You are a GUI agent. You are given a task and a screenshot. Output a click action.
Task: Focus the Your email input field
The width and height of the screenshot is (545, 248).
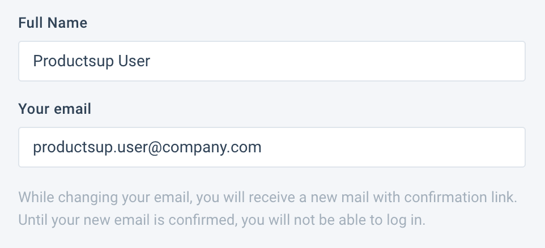[272, 147]
